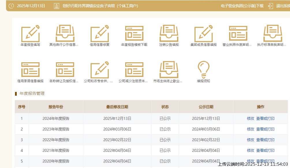The height and width of the screenshot is (168, 290).
Task: Click 营业执照作废声明 icon
Action: coord(238,34)
